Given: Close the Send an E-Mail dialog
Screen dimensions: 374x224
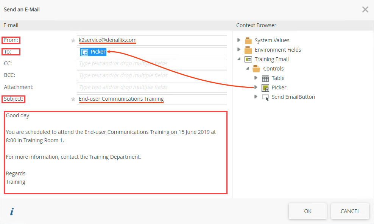Looking at the screenshot, I should click(x=365, y=9).
